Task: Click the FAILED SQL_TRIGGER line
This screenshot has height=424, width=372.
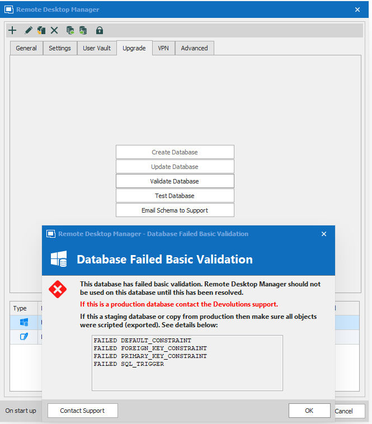Action: coord(129,364)
